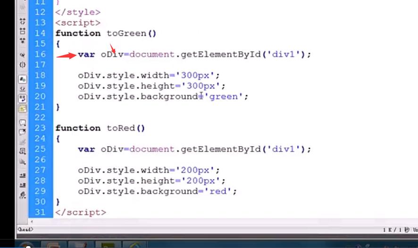This screenshot has width=418, height=248.
Task: Click the 'function toRed()' declaration
Action: click(x=100, y=128)
